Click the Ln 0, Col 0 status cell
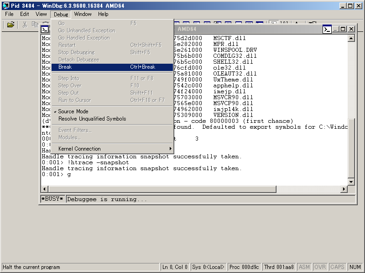The width and height of the screenshot is (365, 273). coord(175,267)
